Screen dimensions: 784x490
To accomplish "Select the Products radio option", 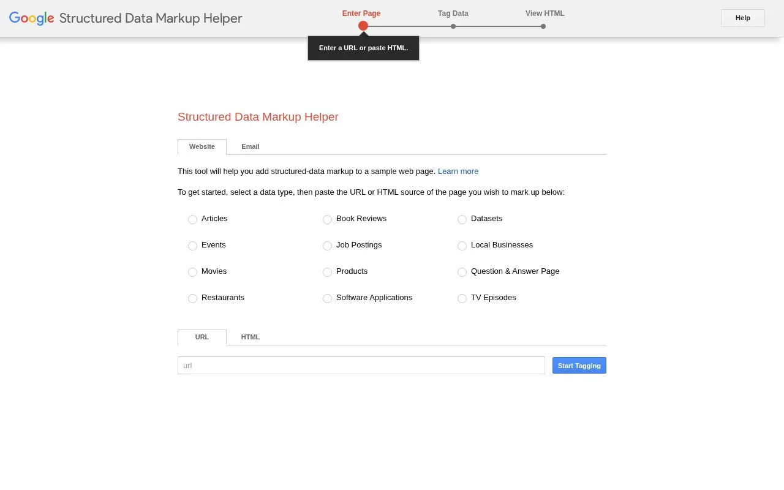I will [x=327, y=272].
